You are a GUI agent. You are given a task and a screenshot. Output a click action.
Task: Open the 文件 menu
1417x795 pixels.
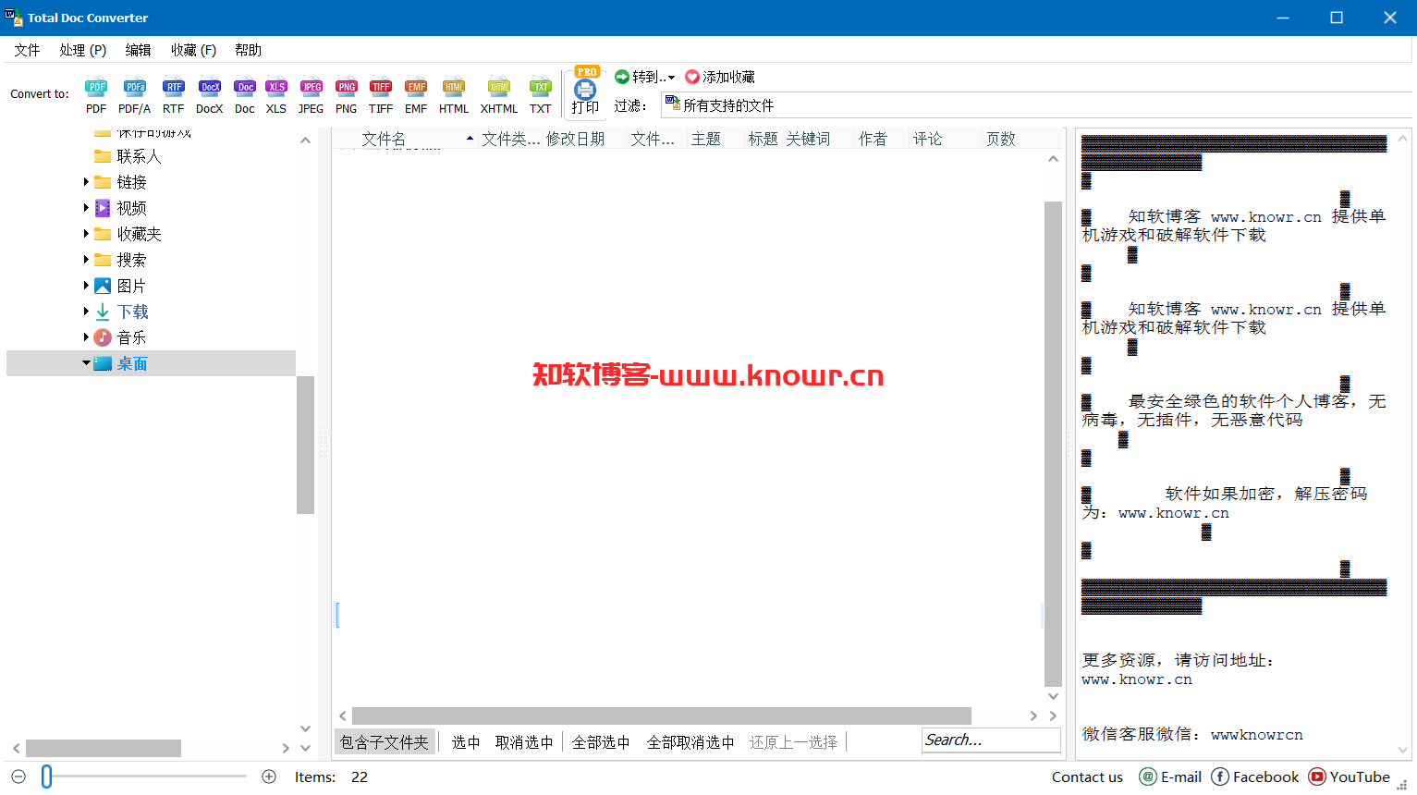27,50
